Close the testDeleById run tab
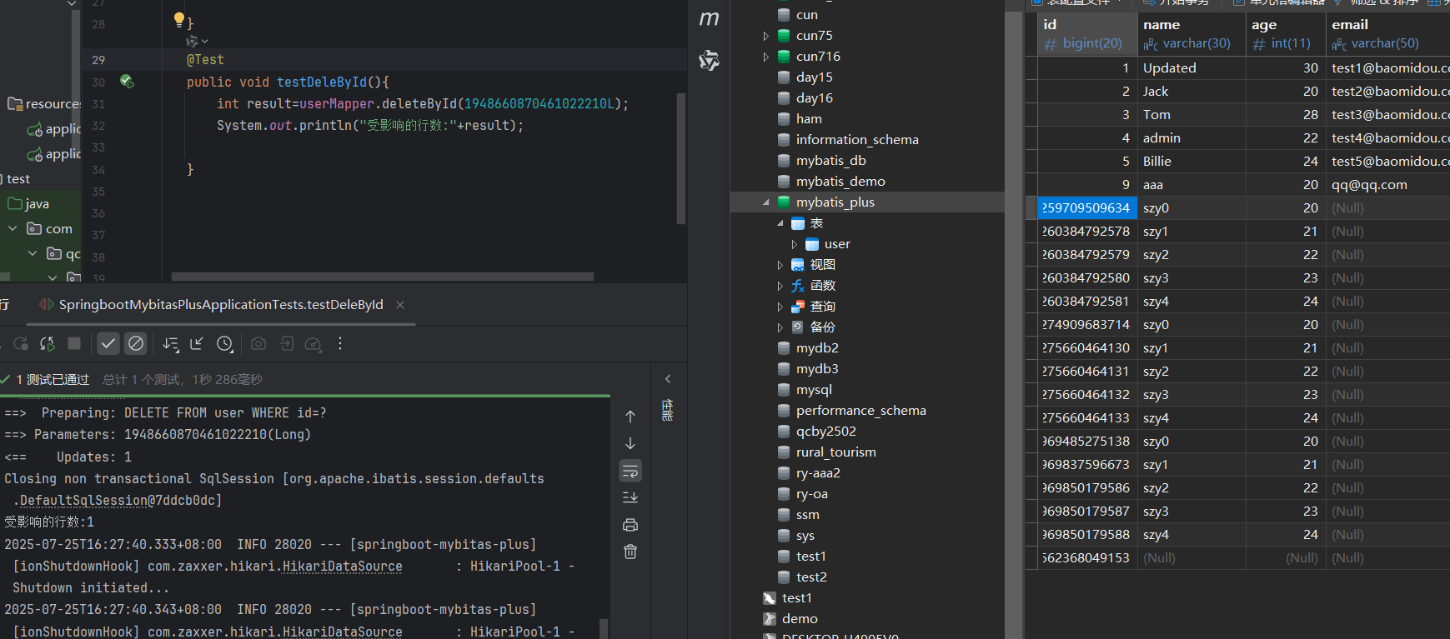This screenshot has height=639, width=1450. 400,305
